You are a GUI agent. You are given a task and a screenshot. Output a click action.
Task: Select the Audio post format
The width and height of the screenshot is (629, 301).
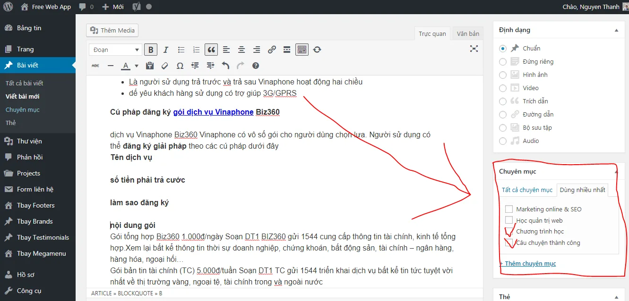point(503,141)
